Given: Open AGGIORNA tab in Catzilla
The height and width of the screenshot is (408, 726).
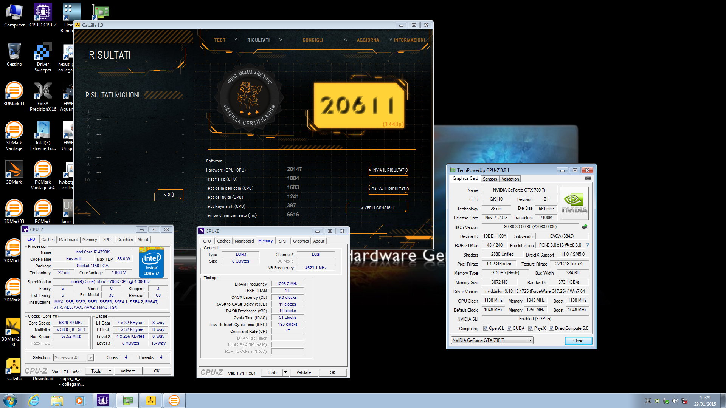Looking at the screenshot, I should point(368,40).
